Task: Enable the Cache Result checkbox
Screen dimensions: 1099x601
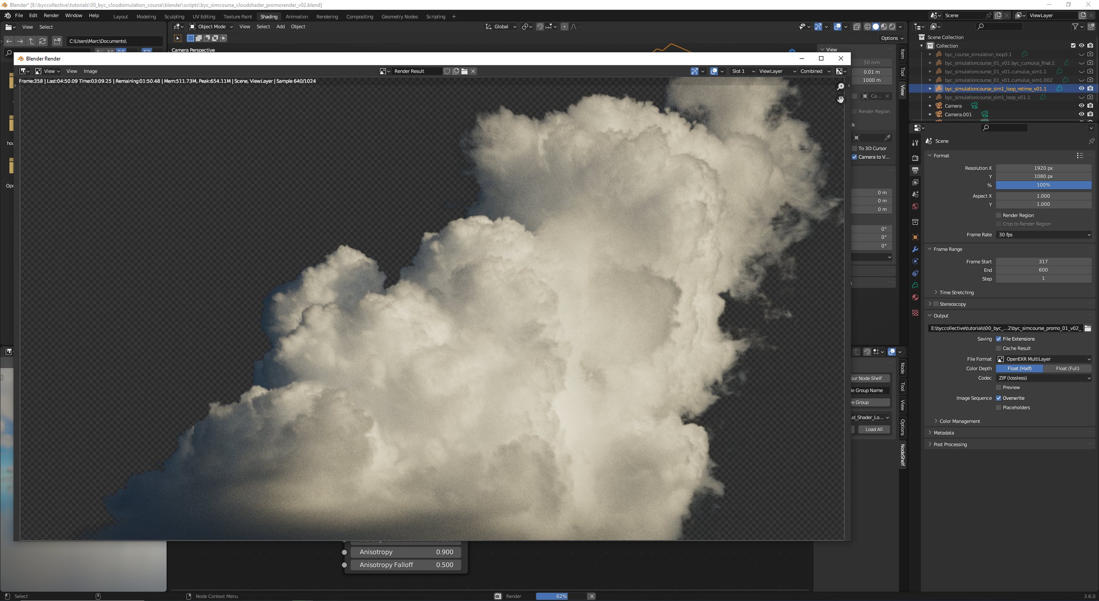Action: click(x=999, y=348)
